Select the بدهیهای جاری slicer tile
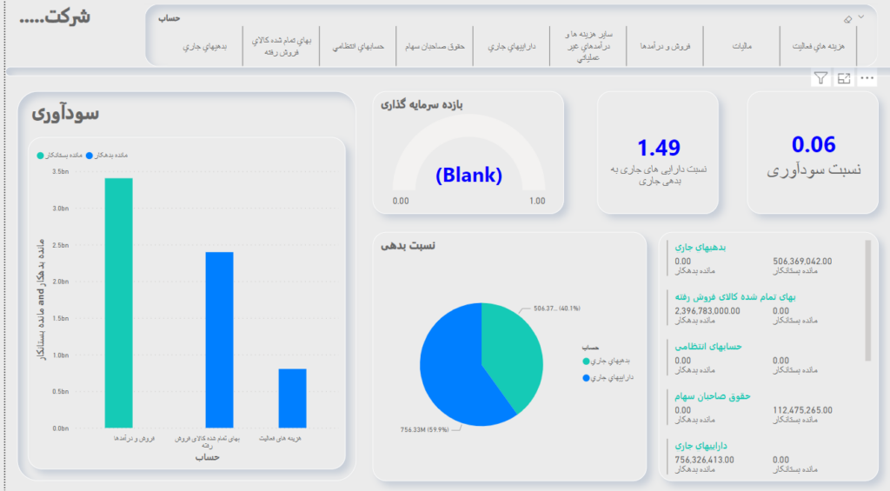This screenshot has height=491, width=890. tap(204, 47)
